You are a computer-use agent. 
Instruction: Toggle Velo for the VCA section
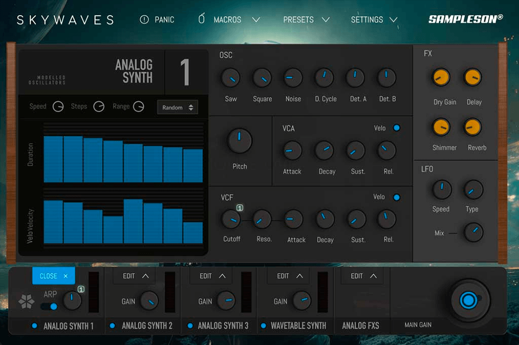[x=396, y=128]
